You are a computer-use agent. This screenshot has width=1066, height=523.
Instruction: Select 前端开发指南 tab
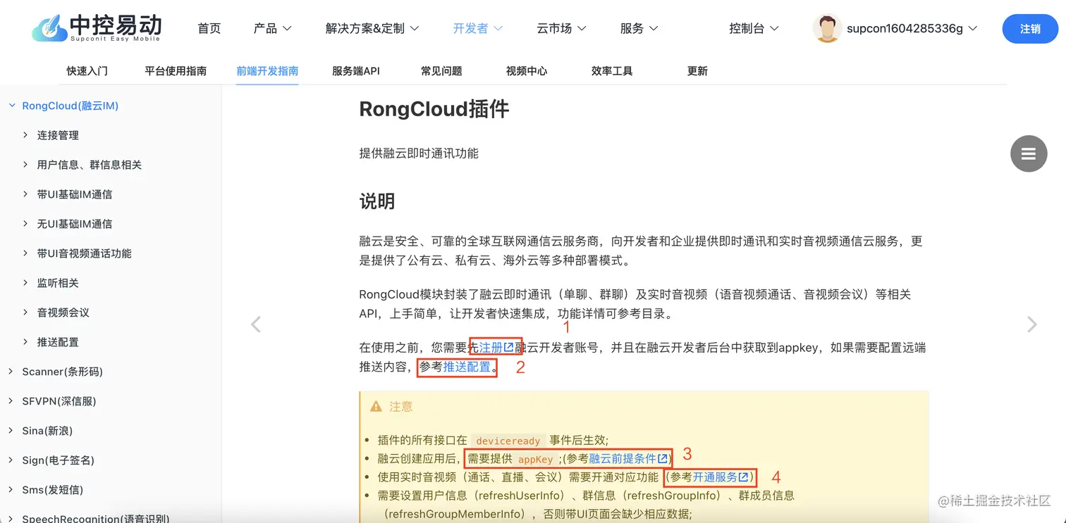pos(267,71)
